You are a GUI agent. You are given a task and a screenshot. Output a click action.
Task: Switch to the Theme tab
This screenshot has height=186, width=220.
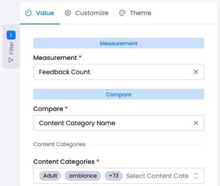[x=135, y=13]
